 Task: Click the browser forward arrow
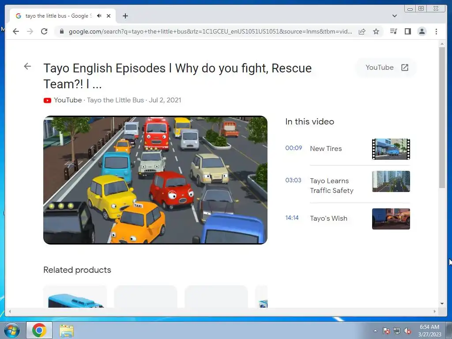tap(30, 31)
